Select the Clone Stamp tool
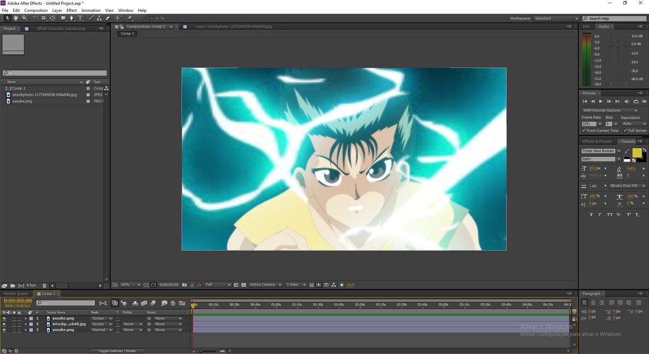Image resolution: width=649 pixels, height=354 pixels. pos(98,18)
